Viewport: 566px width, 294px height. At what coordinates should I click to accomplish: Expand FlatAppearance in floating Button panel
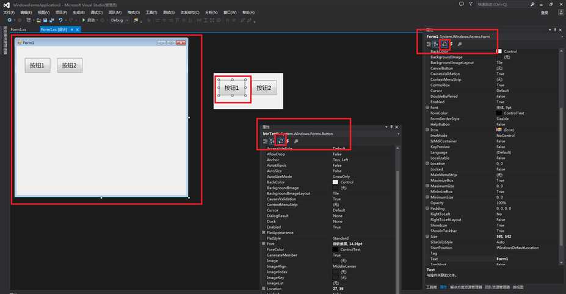click(264, 233)
